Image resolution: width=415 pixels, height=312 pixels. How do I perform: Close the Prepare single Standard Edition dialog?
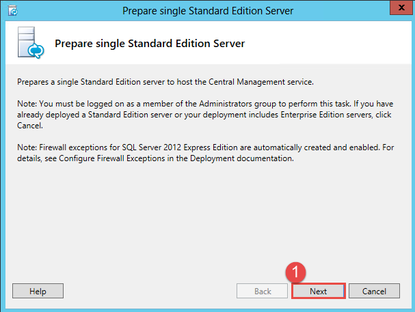coord(399,10)
